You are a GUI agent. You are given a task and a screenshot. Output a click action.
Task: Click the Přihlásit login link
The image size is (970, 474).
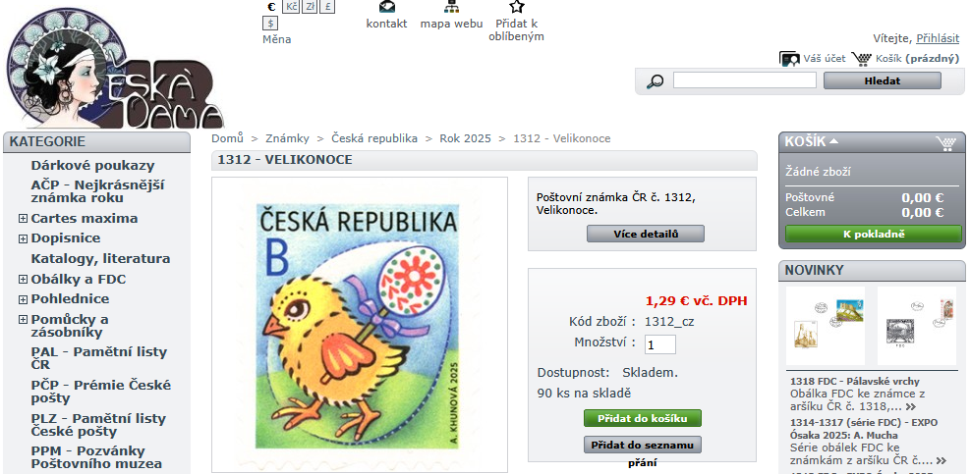click(938, 38)
